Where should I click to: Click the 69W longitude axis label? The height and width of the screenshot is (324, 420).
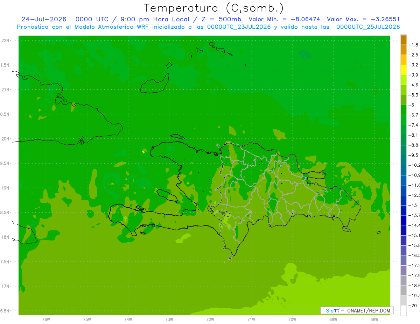point(333,319)
